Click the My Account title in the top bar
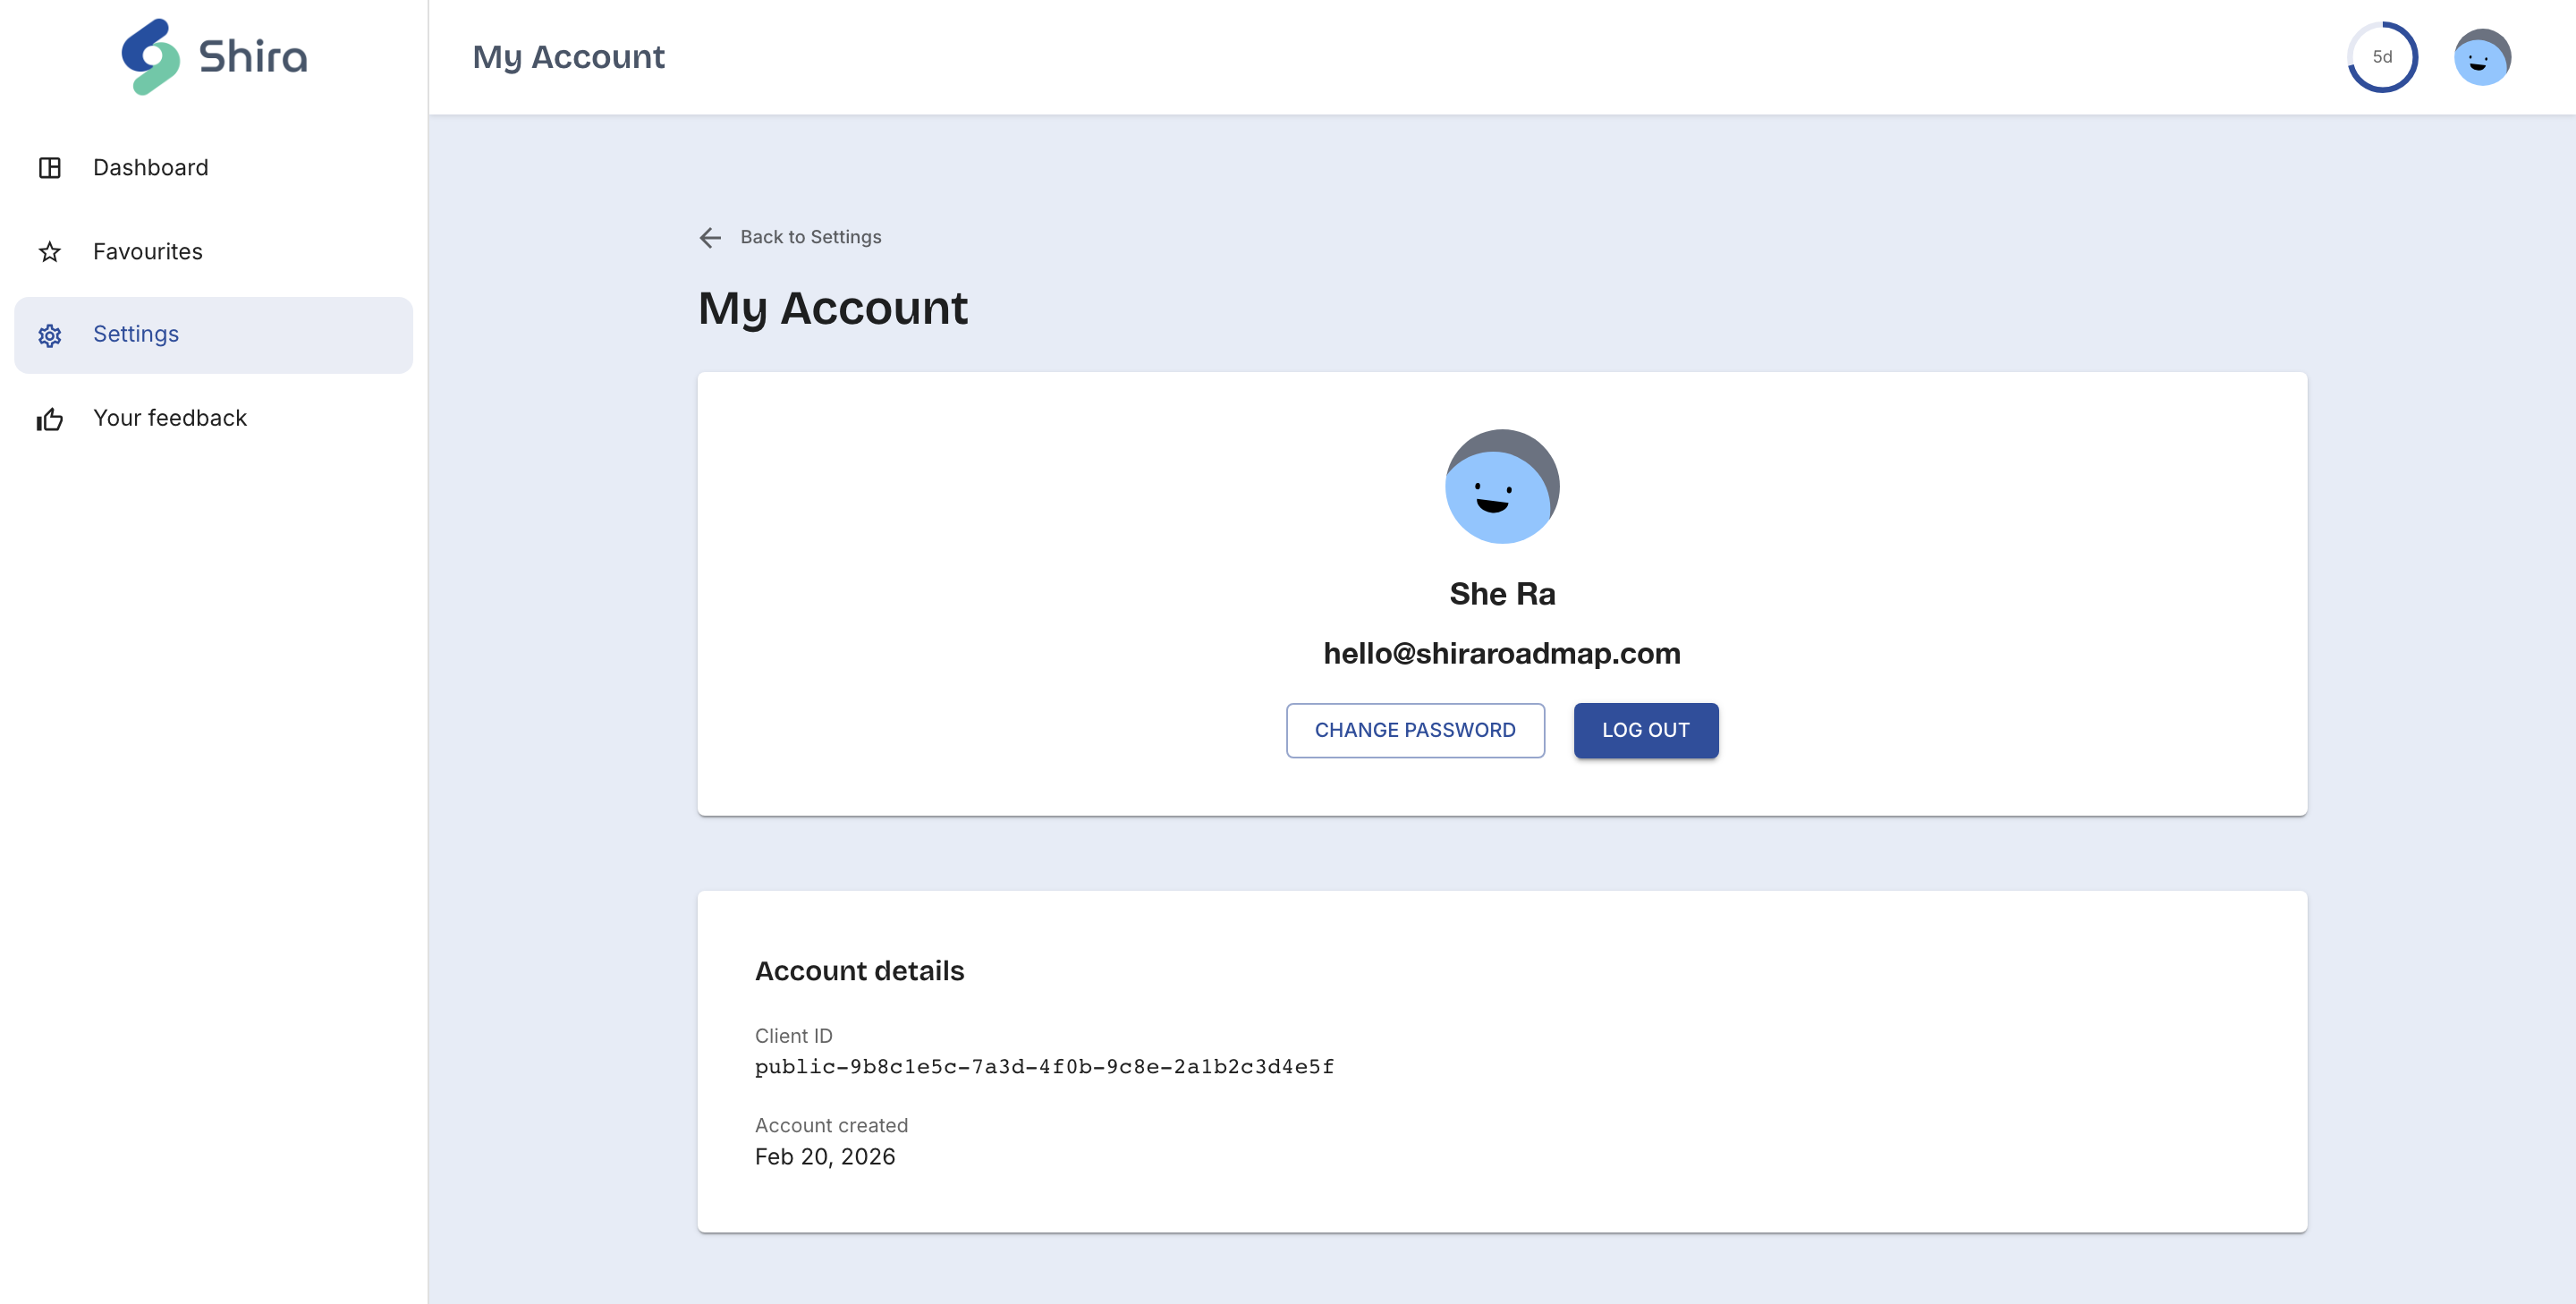Screen dimensions: 2576x1304 [x=568, y=57]
